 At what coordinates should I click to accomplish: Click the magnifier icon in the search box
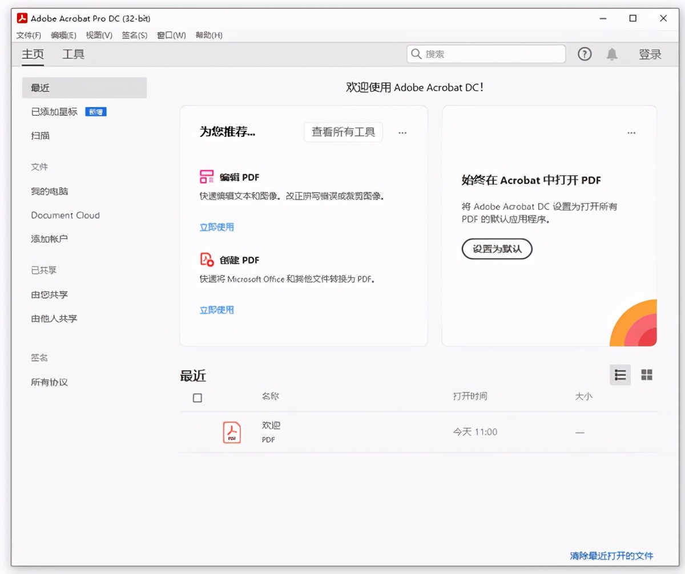(416, 54)
